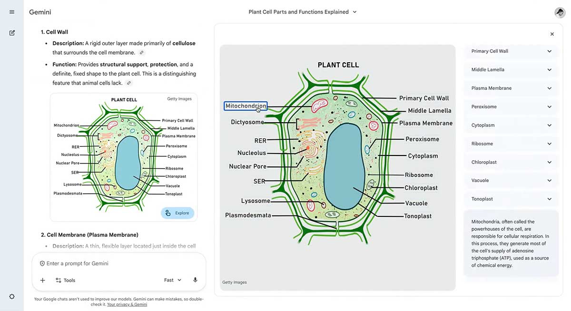The image size is (571, 311).
Task: Click into the Enter a prompt field
Action: [119, 263]
